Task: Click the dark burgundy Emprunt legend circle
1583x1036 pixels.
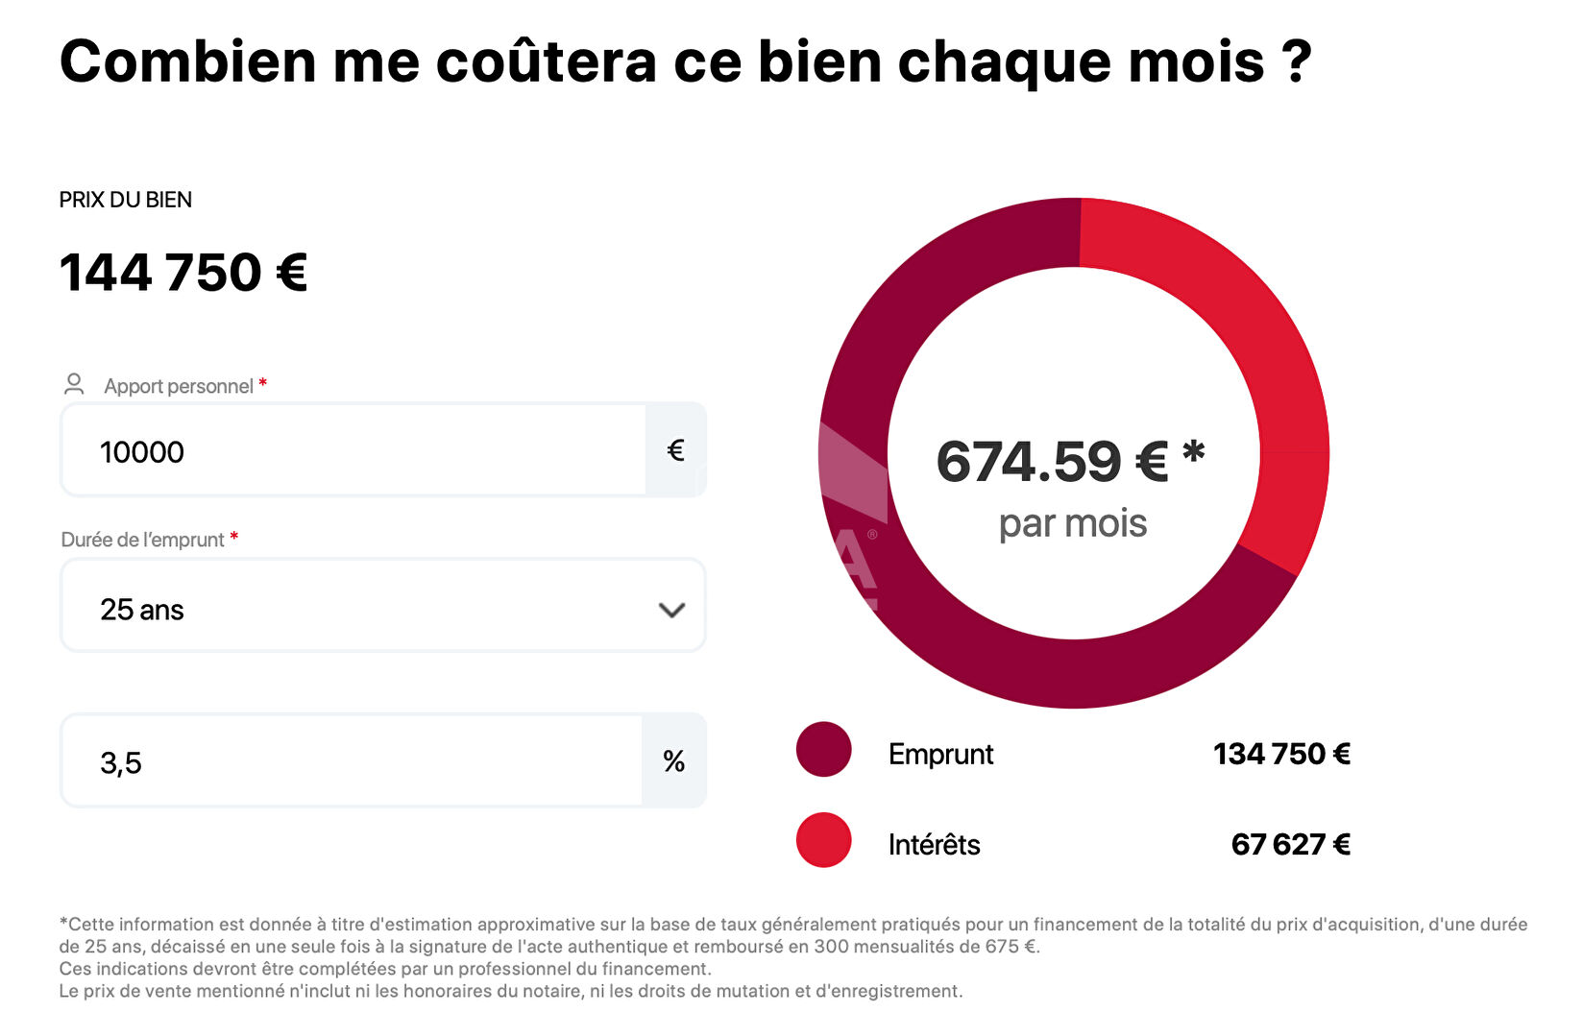Action: pos(823,750)
